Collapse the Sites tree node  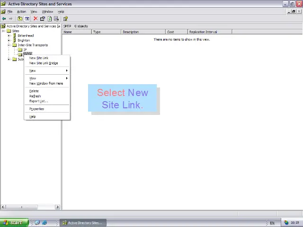pyautogui.click(x=3, y=31)
